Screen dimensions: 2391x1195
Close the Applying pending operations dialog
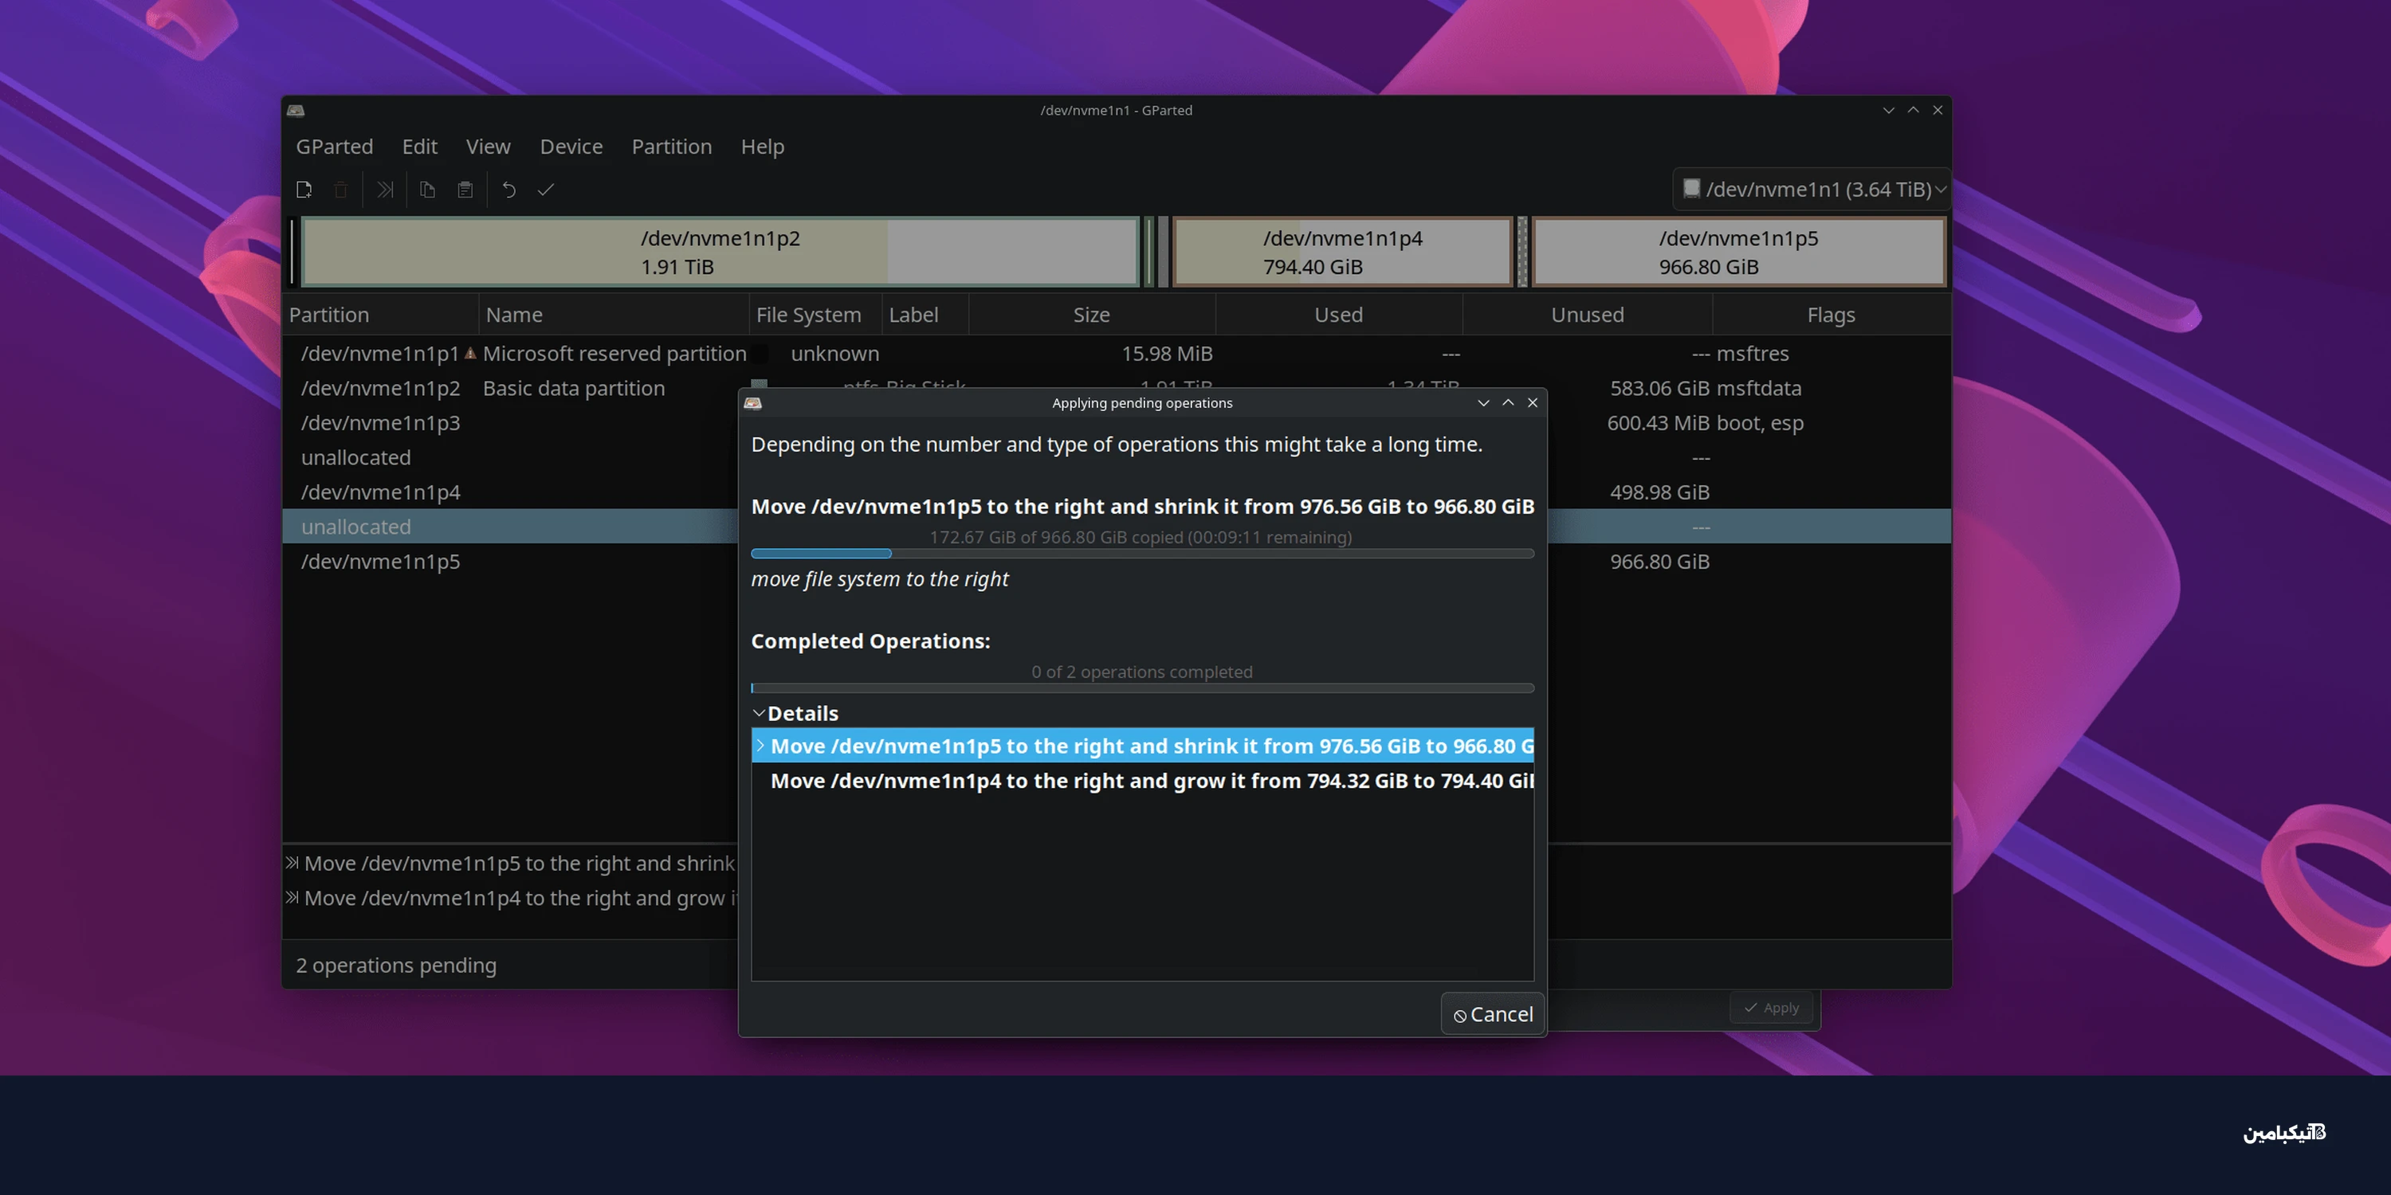point(1533,402)
